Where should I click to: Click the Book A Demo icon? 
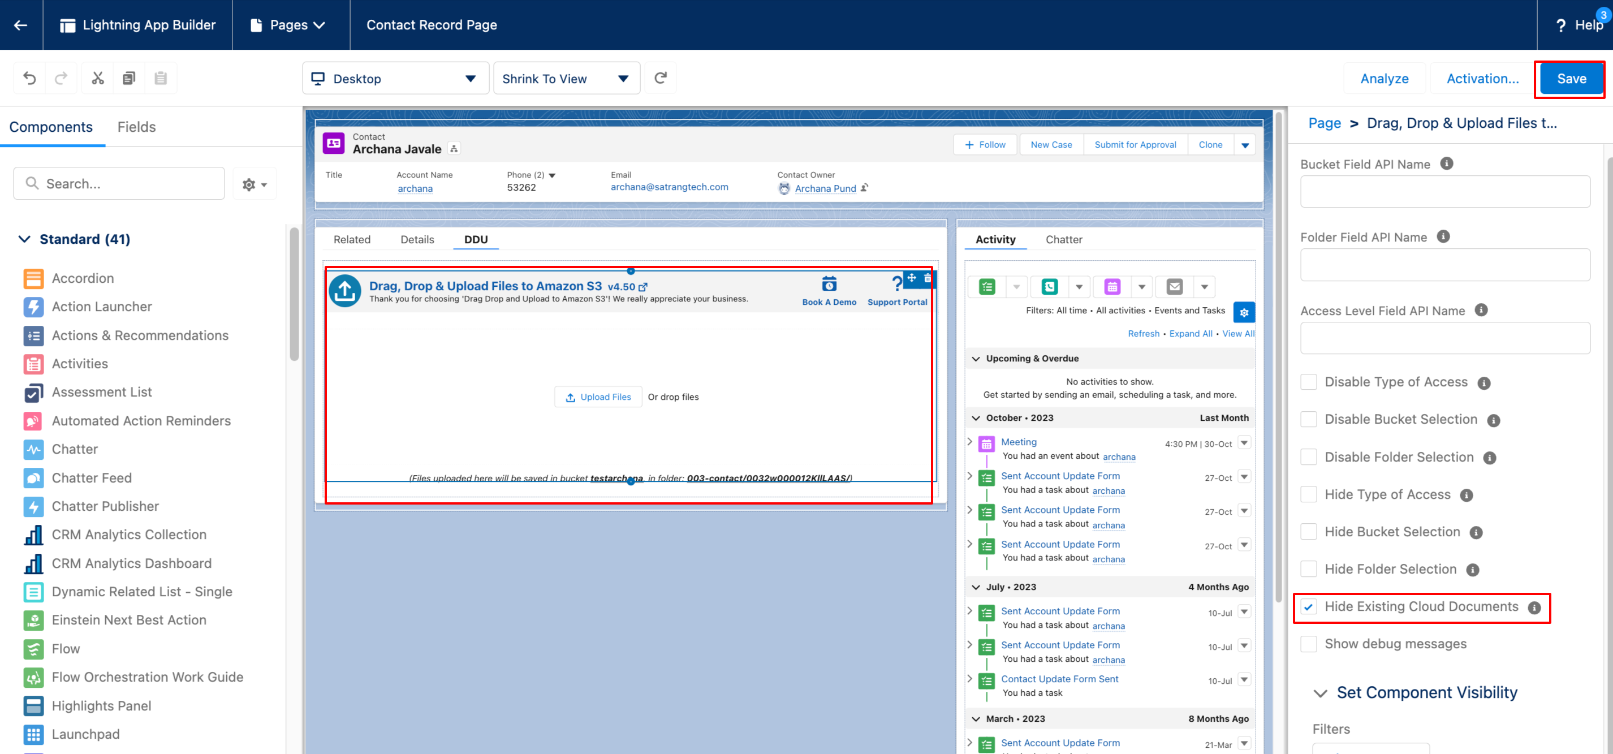[x=829, y=285]
